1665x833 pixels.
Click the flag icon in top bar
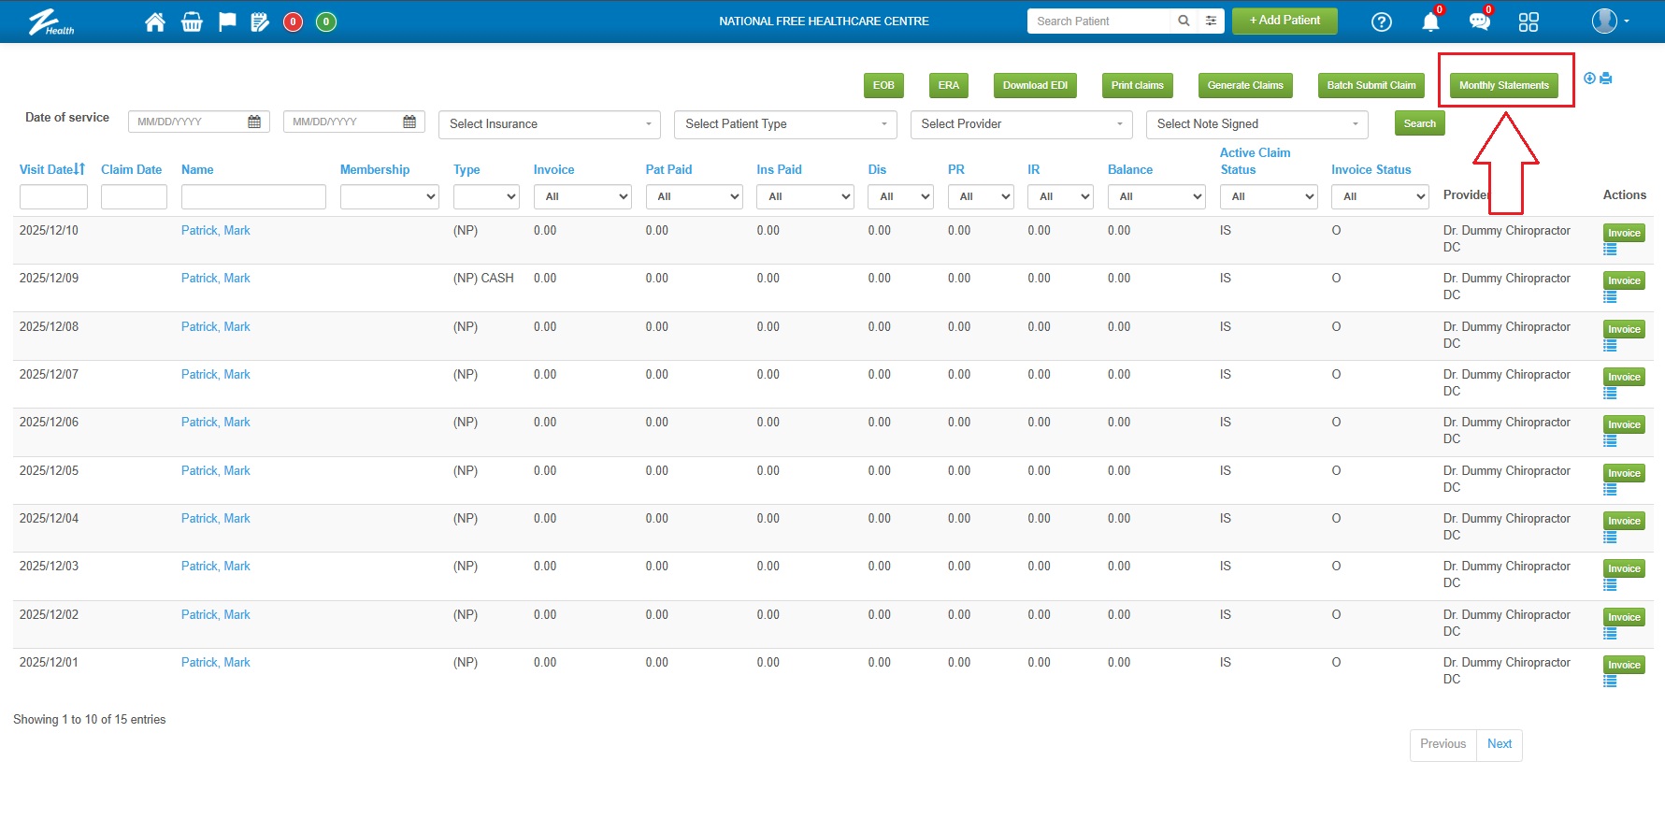point(227,22)
